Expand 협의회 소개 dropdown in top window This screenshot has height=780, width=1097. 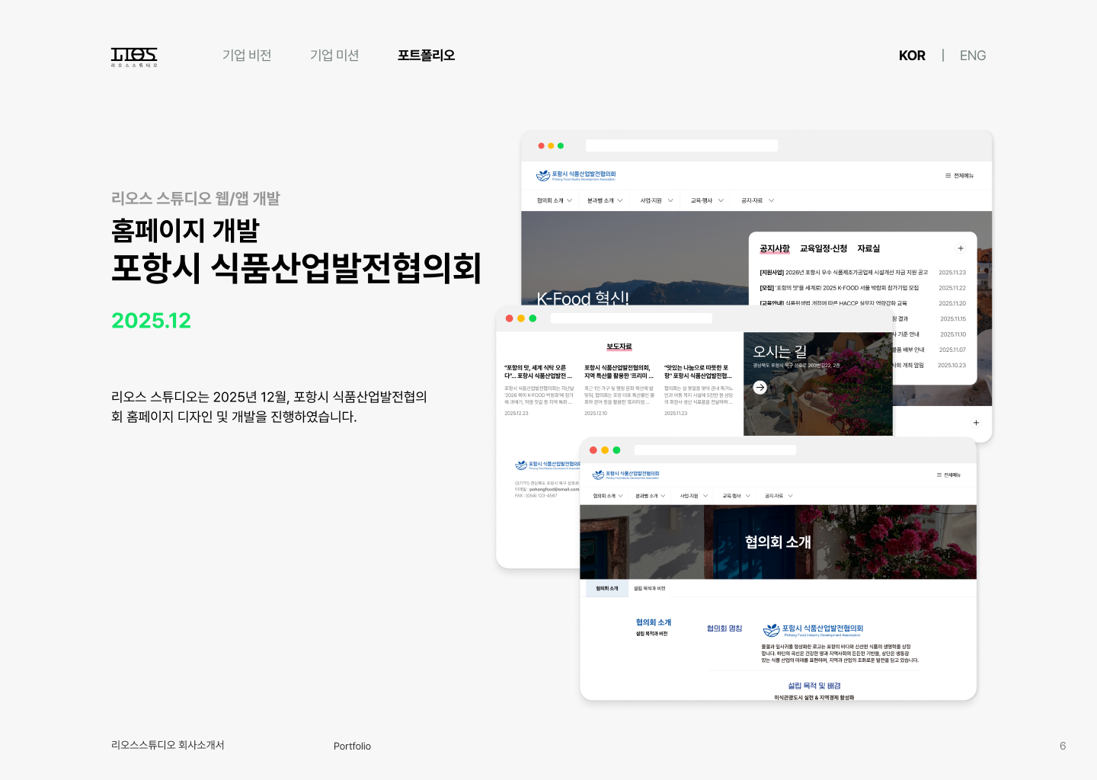tap(554, 201)
